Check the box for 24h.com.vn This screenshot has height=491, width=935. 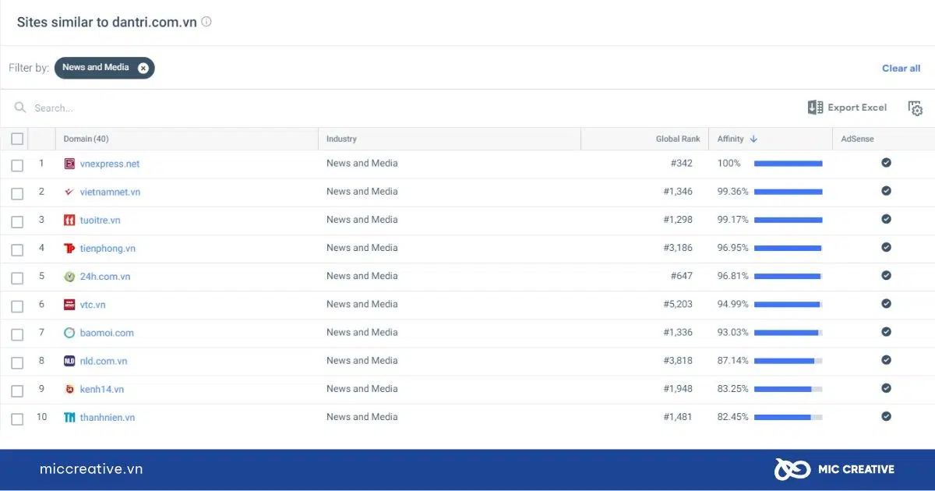(17, 278)
